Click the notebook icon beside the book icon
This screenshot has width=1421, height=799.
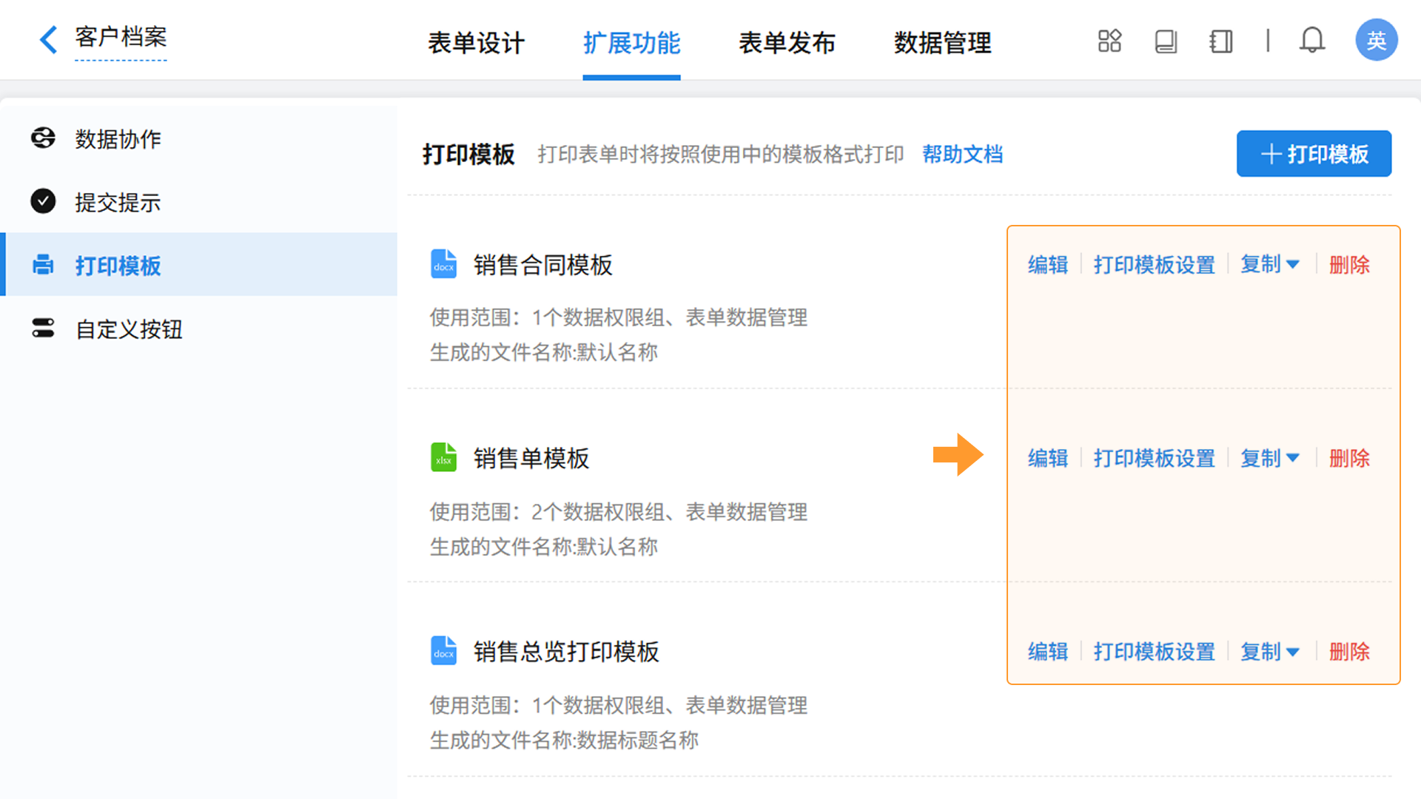[1220, 41]
